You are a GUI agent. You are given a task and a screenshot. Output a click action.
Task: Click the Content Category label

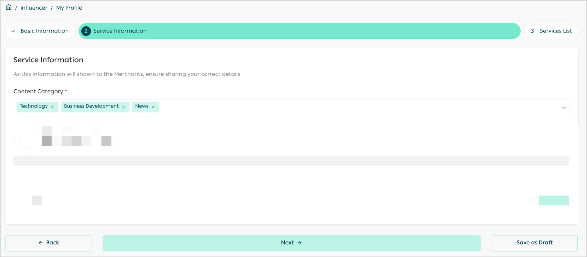(39, 92)
